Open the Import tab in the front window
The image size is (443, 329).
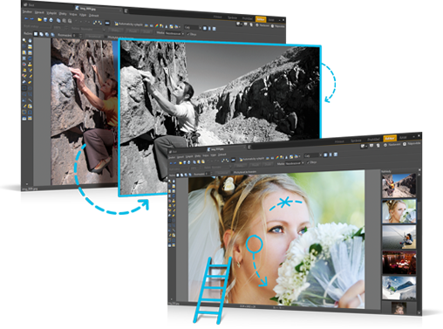(x=339, y=141)
